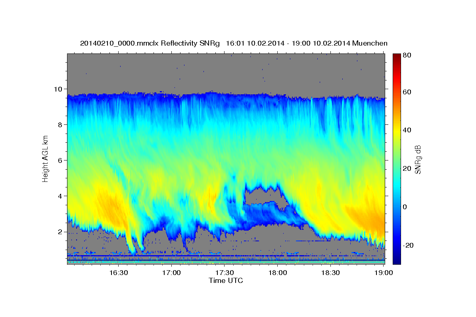The height and width of the screenshot is (317, 476).
Task: Click the dark blue bottom of the colorbar
Action: [x=397, y=261]
